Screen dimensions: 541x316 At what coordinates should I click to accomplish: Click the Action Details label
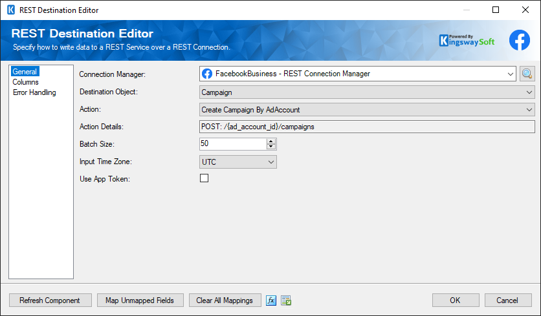[x=102, y=127]
